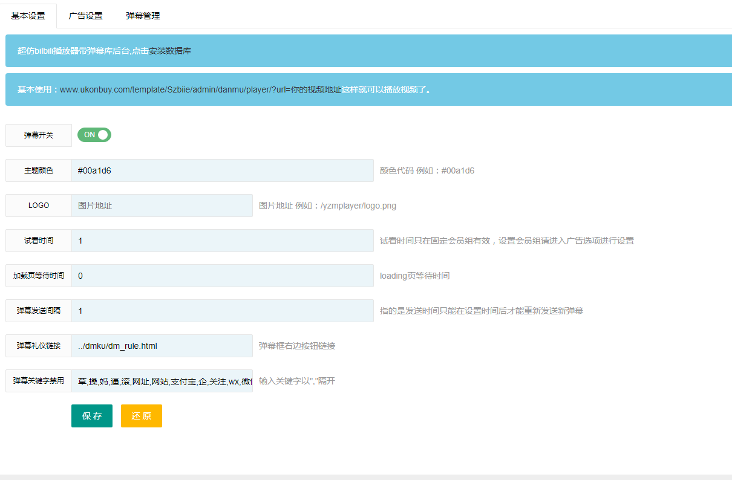Click the 弹幕关键字禁用 keywords input
Screen dimensions: 732x480
pyautogui.click(x=163, y=380)
